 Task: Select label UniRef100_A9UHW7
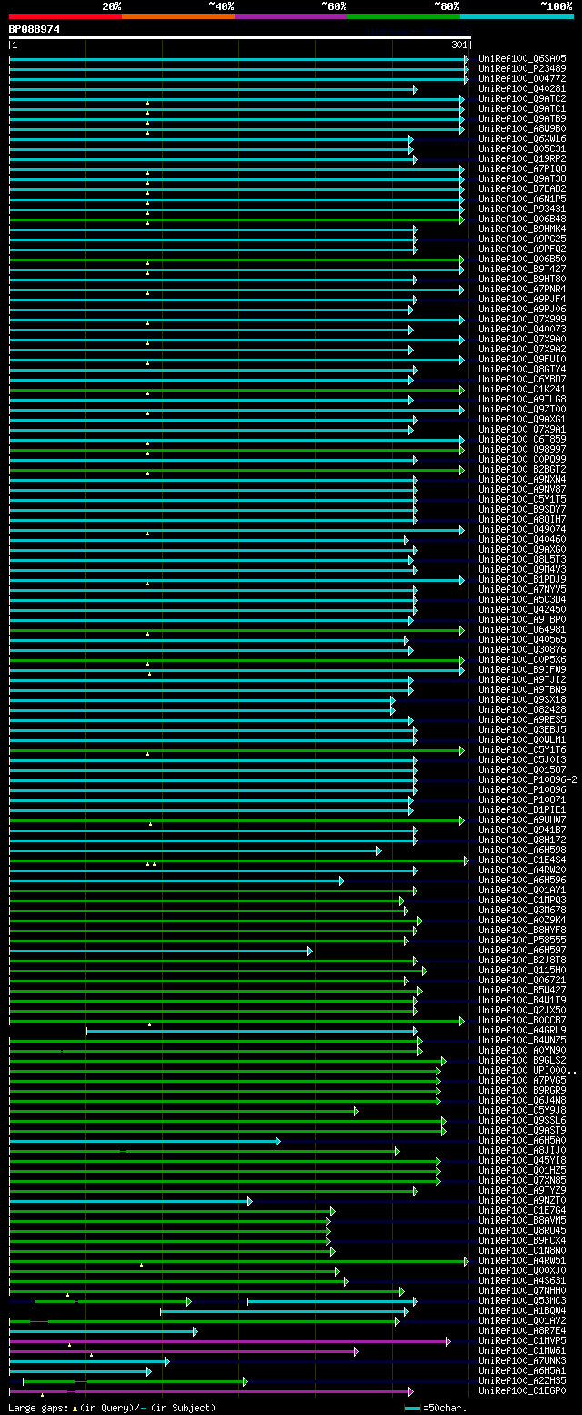pyautogui.click(x=522, y=819)
